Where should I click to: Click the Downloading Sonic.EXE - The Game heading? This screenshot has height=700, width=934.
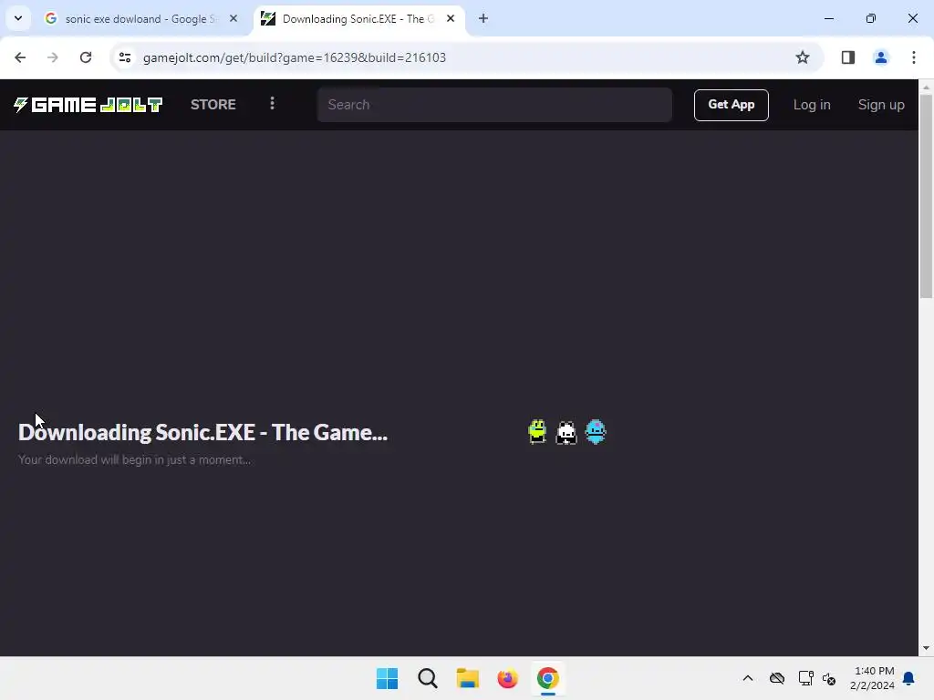[x=202, y=432]
